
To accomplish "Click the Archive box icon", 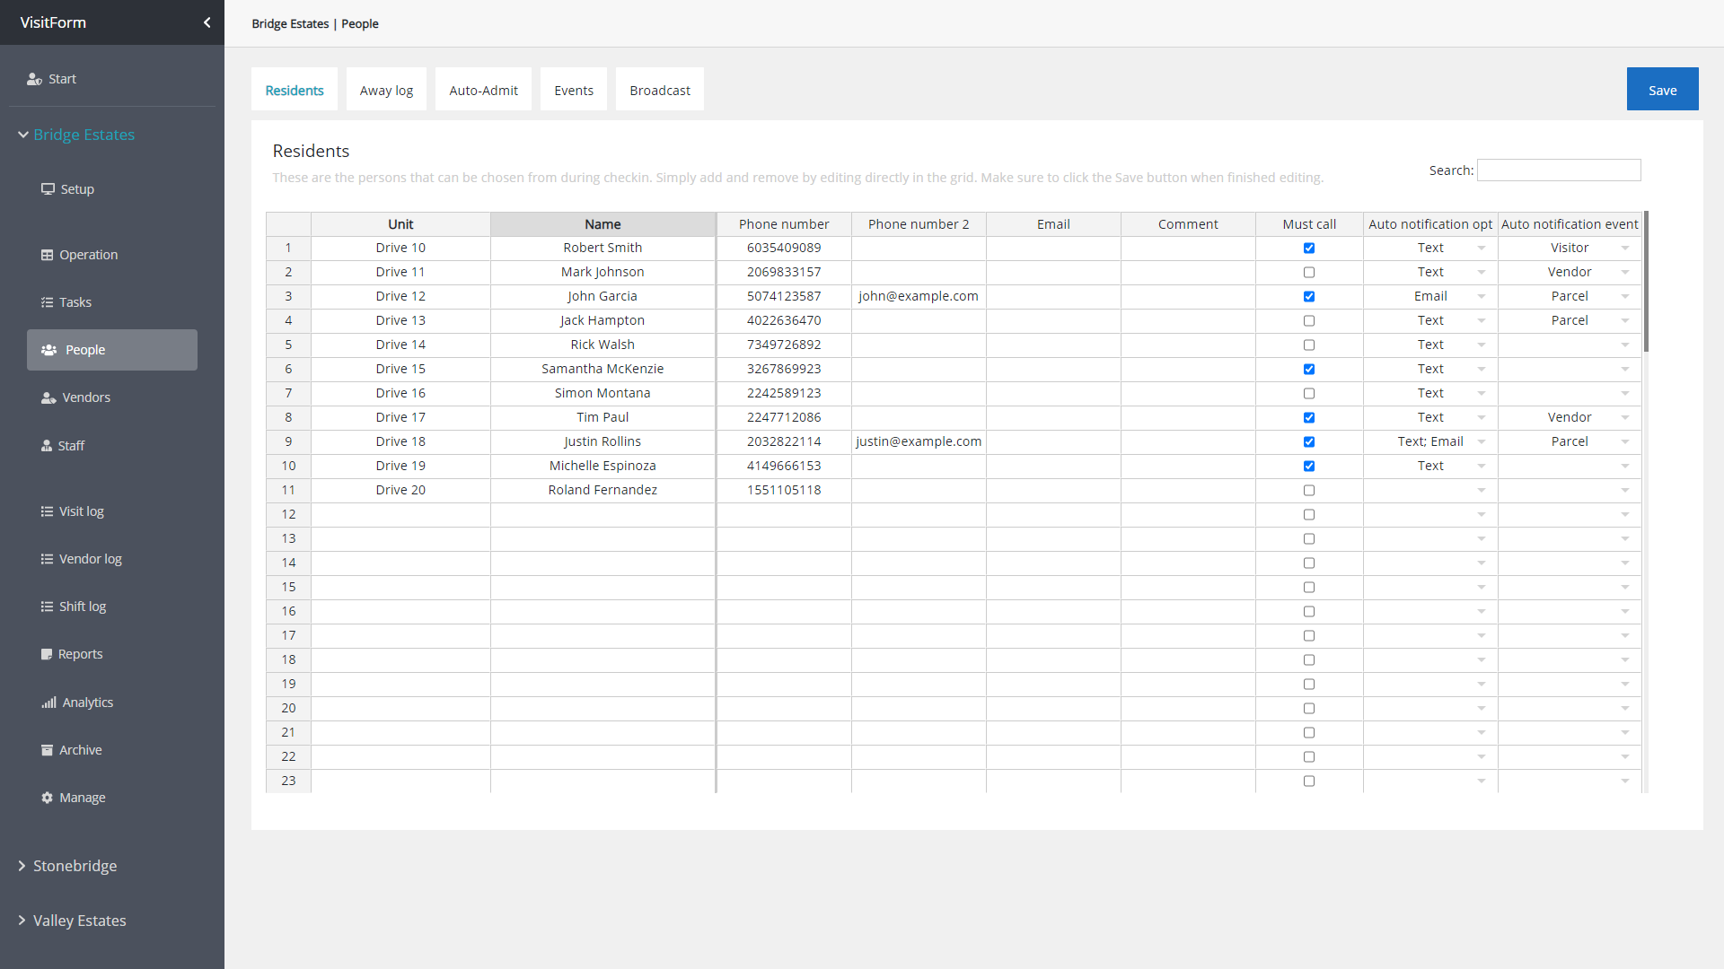I will coord(47,750).
